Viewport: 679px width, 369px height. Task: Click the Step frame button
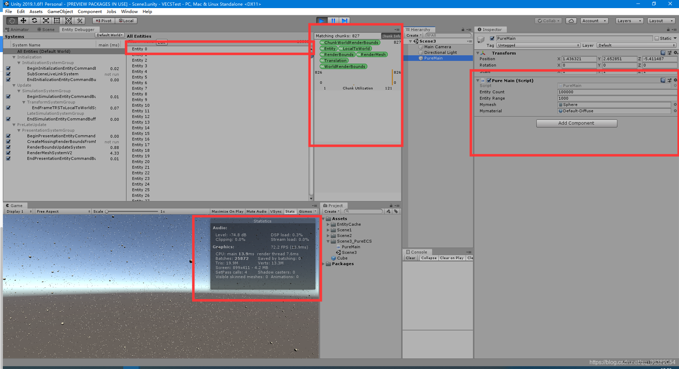click(x=345, y=20)
